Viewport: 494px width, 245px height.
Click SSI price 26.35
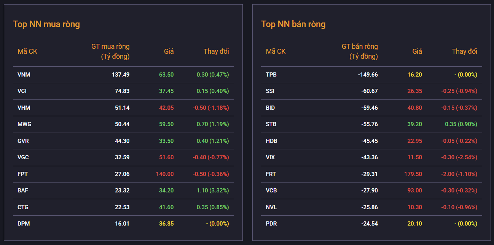415,91
